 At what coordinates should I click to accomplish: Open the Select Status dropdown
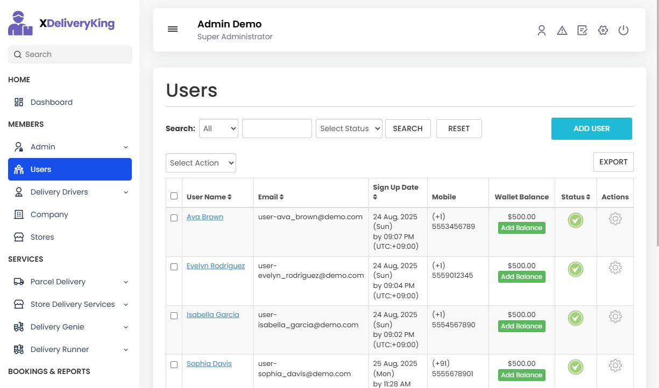[349, 128]
